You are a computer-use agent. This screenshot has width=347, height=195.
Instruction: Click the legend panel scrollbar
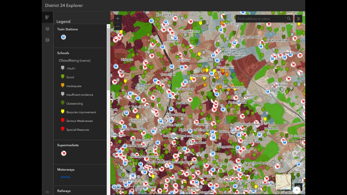click(x=108, y=59)
